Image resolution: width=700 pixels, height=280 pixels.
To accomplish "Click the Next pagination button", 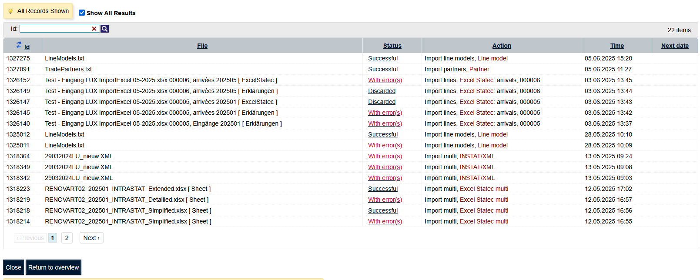I will click(91, 238).
